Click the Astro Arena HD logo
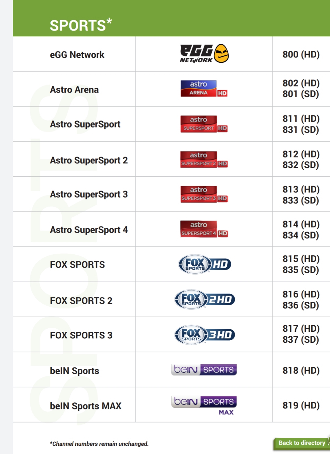The width and height of the screenshot is (330, 454). point(204,89)
